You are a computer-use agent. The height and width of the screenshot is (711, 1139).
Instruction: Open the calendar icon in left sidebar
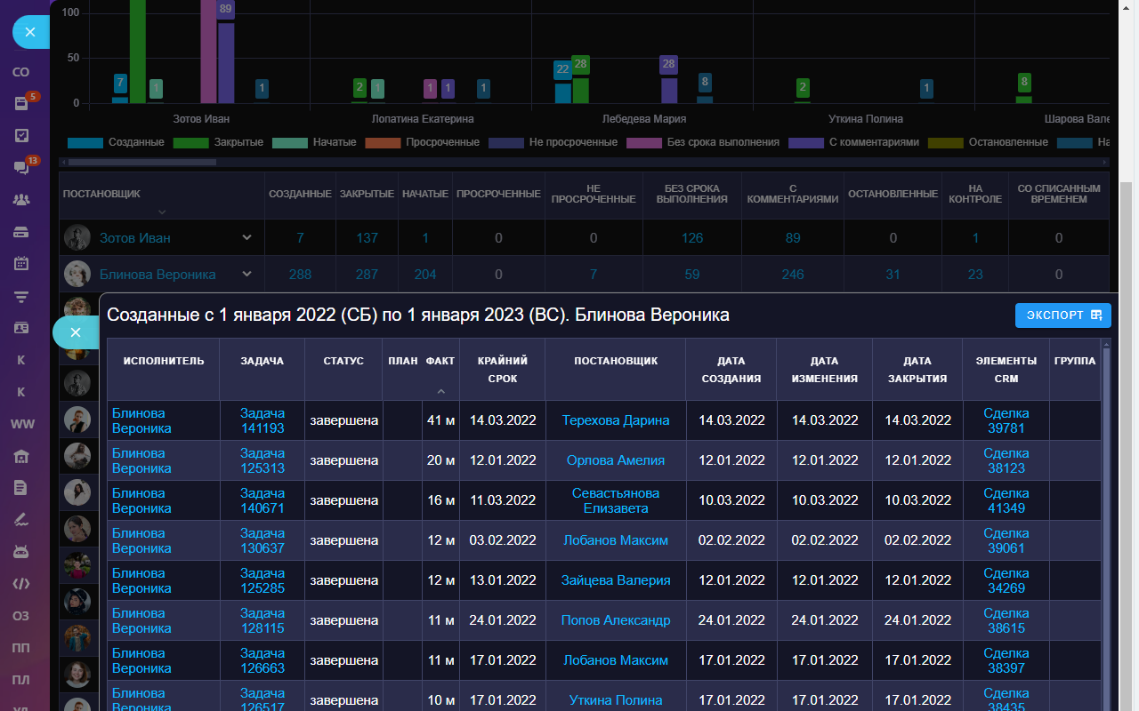pos(21,264)
